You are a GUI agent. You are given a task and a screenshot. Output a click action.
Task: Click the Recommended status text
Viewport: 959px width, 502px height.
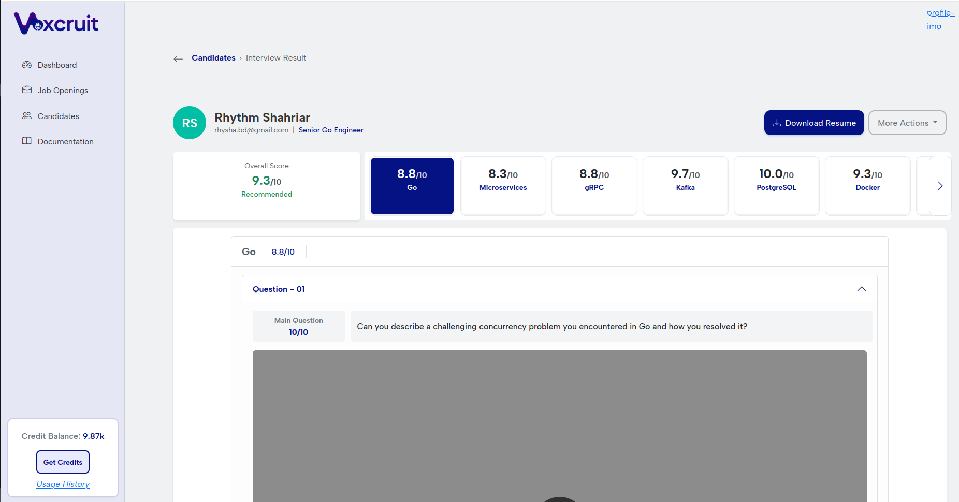point(267,195)
